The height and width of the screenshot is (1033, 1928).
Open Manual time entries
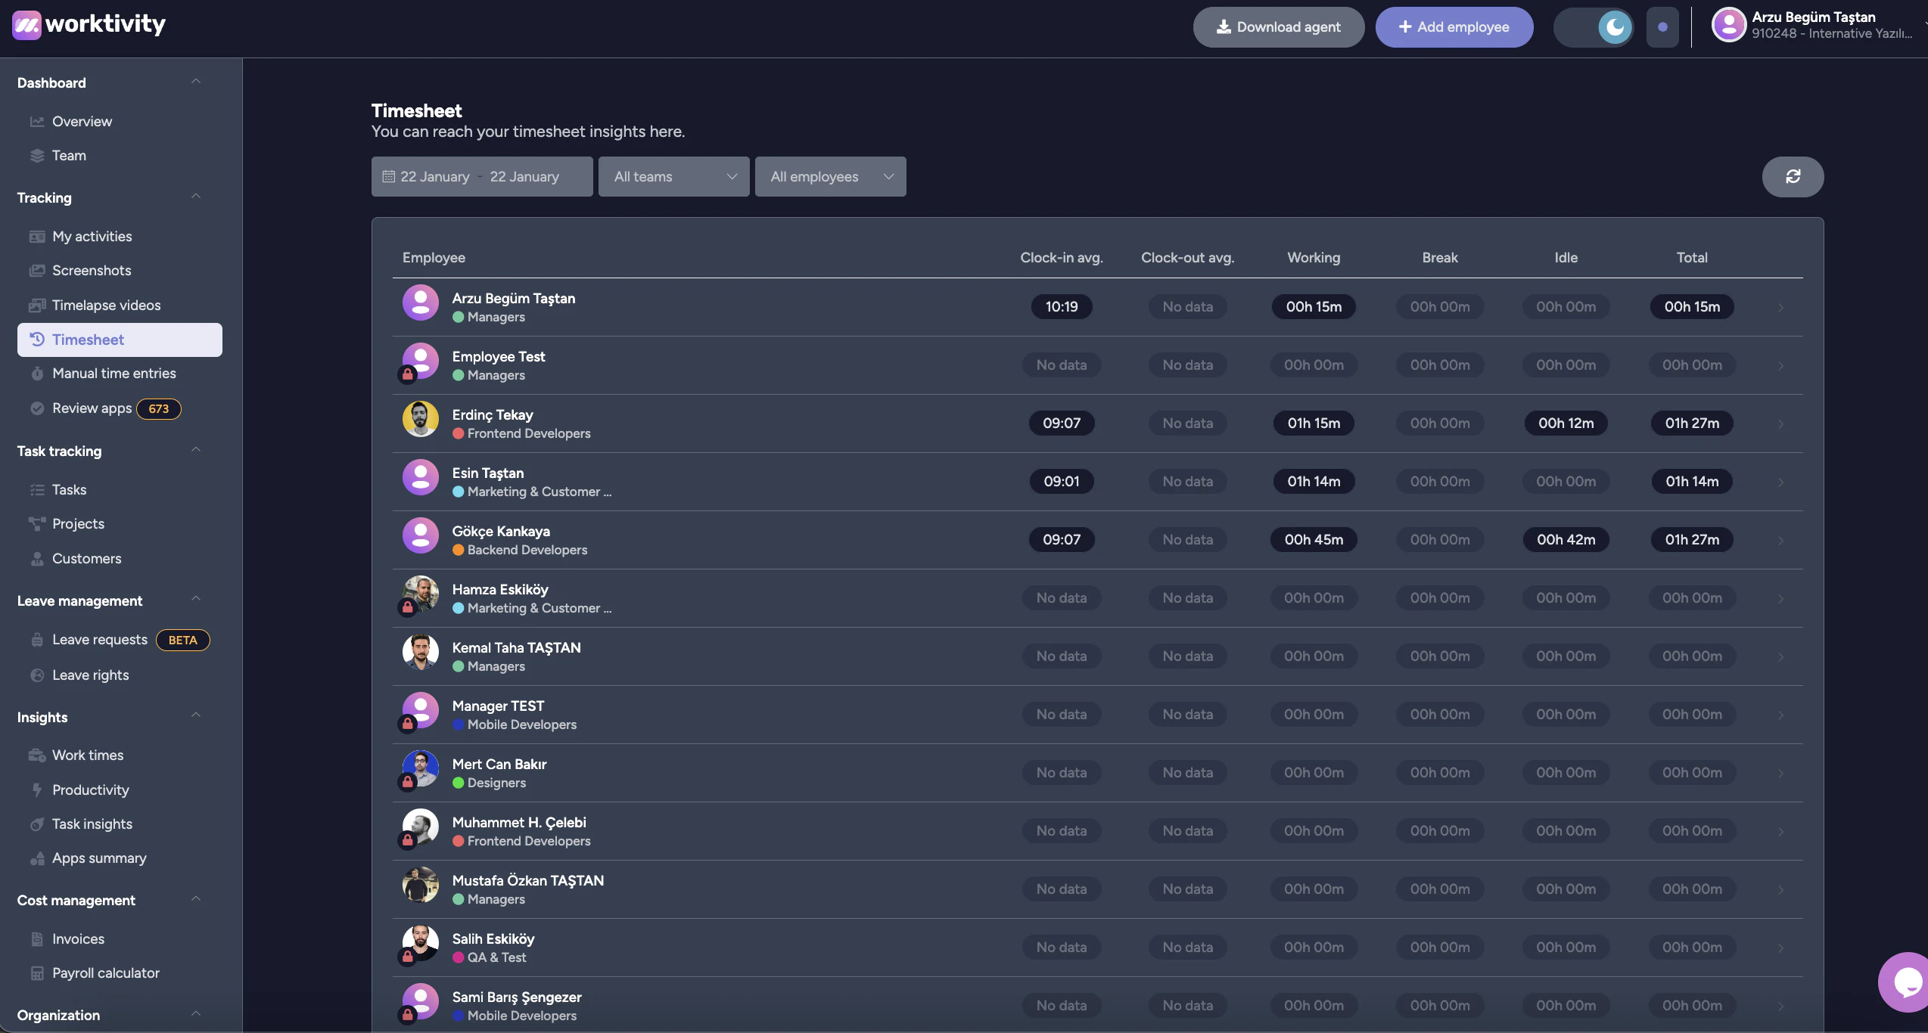(x=113, y=373)
